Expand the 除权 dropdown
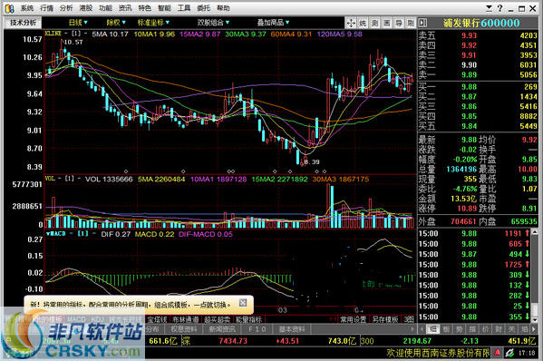 click(x=116, y=23)
